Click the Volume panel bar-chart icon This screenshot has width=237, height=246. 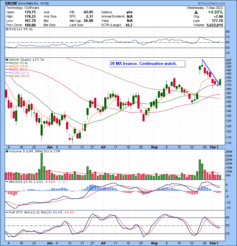7,151
